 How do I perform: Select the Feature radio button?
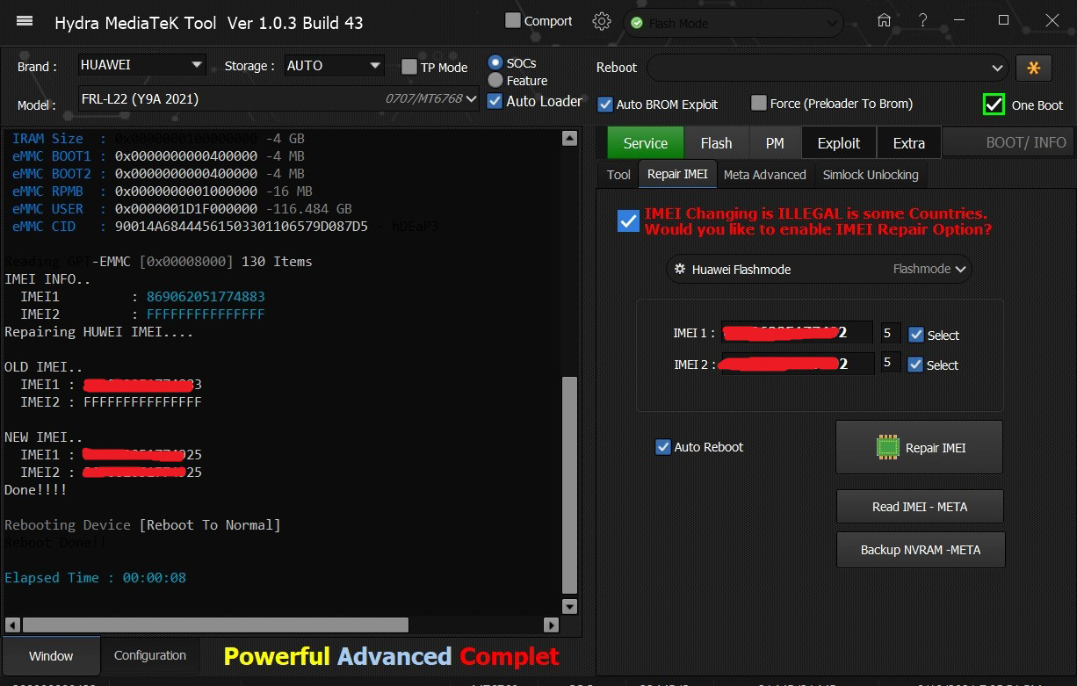tap(495, 81)
